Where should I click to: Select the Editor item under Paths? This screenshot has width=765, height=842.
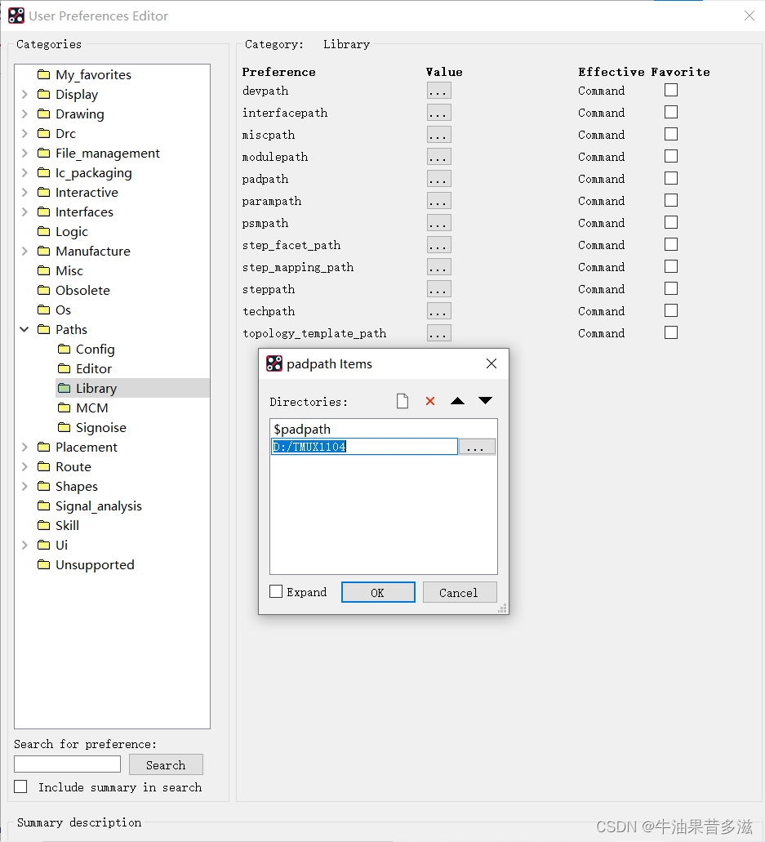click(x=93, y=369)
